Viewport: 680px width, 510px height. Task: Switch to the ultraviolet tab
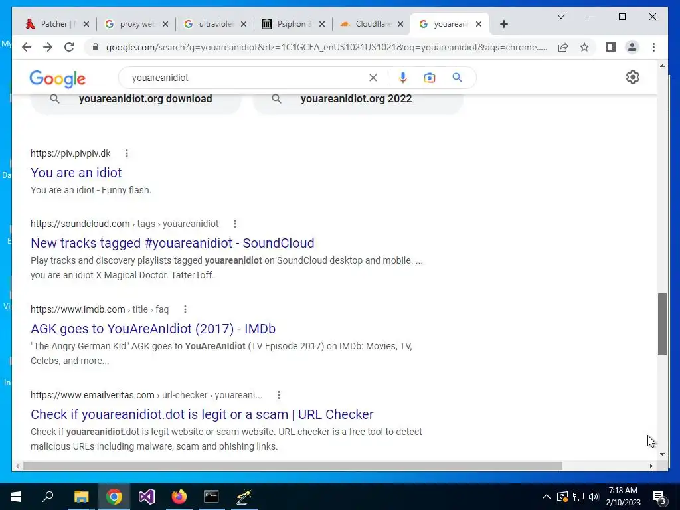coord(215,24)
